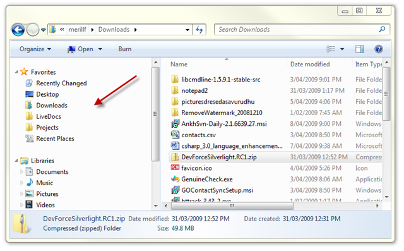Open Help with the question mark icon

(x=379, y=49)
